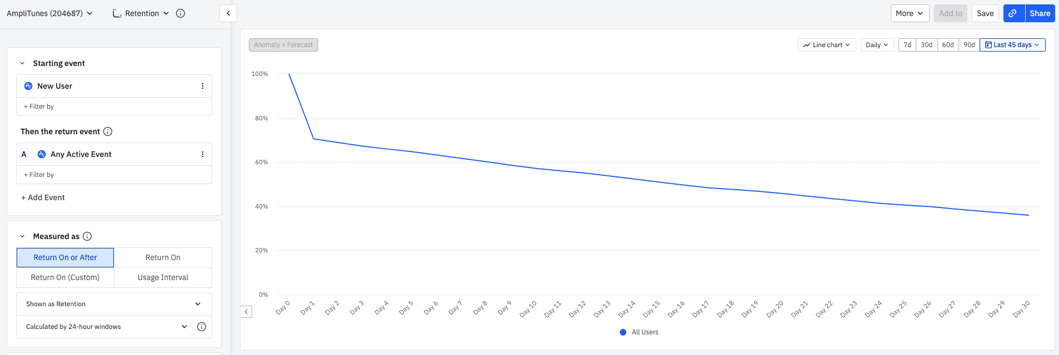Click the Save button
The height and width of the screenshot is (355, 1059).
click(985, 13)
